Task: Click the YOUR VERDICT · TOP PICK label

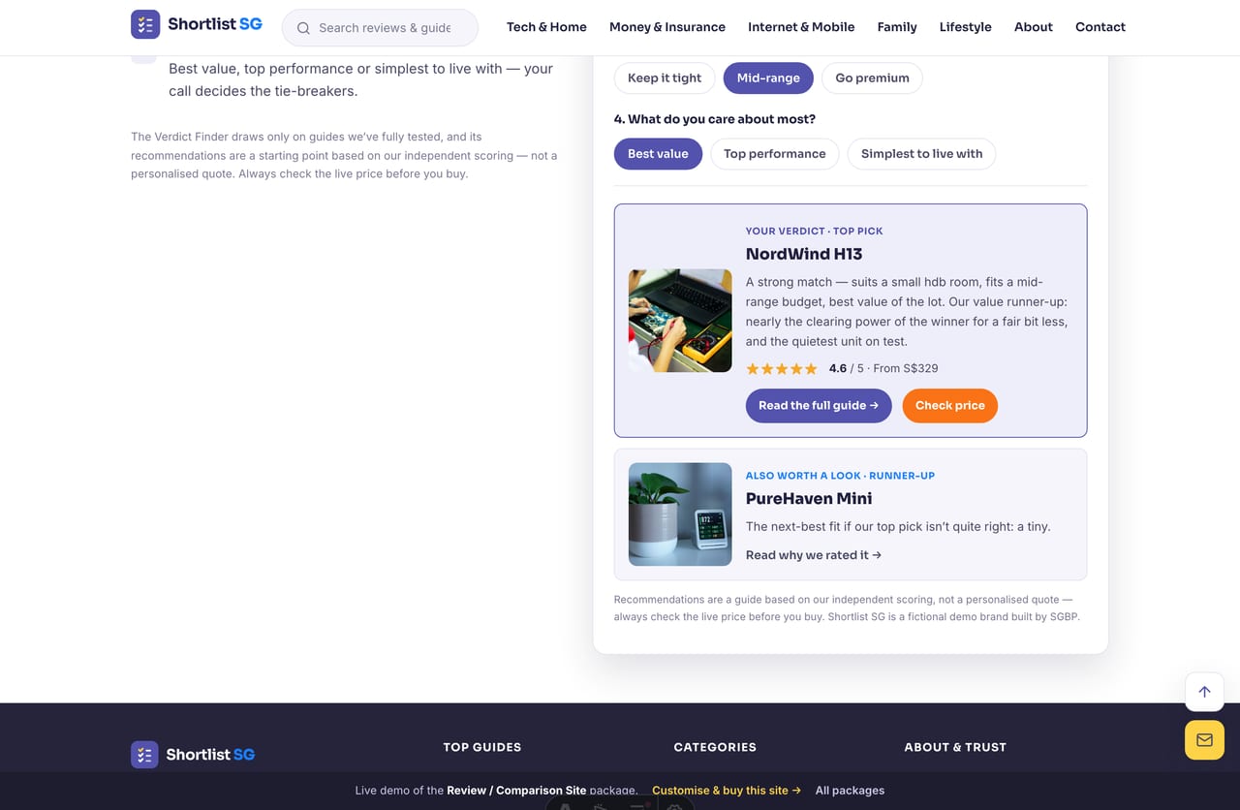Action: pyautogui.click(x=815, y=231)
